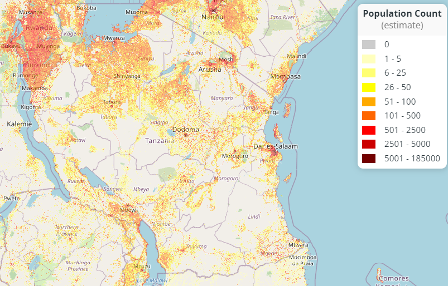Click the 'Rumonge' town label
448x286 pixels.
tap(25, 76)
